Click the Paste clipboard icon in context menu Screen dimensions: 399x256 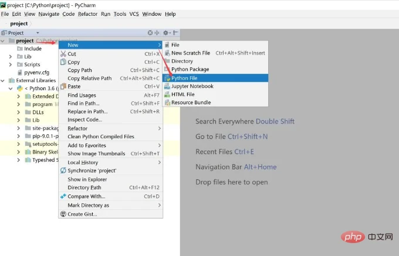(x=63, y=86)
